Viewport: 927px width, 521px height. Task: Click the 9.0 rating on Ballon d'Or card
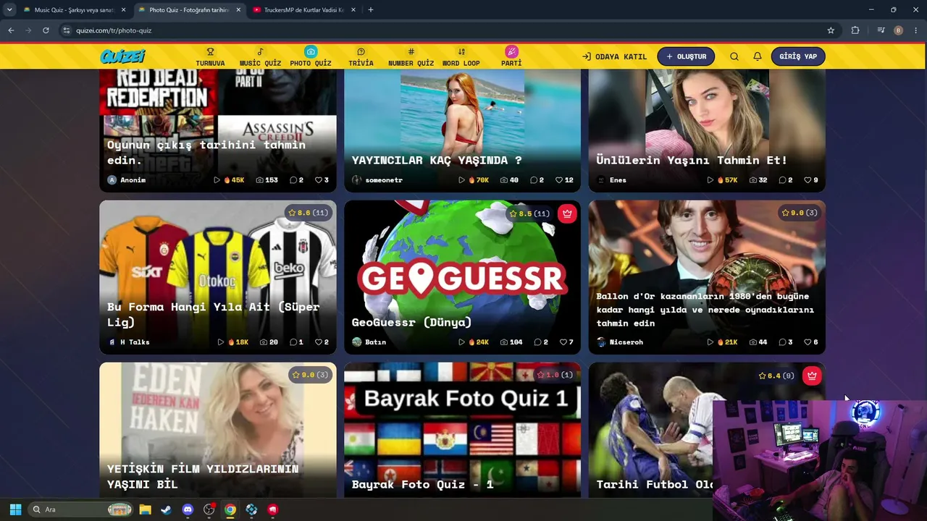click(800, 213)
